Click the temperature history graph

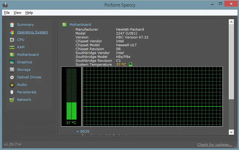click(153, 97)
